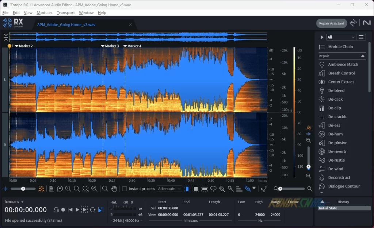Click the Record button in transport
This screenshot has height=228, width=374.
63,210
